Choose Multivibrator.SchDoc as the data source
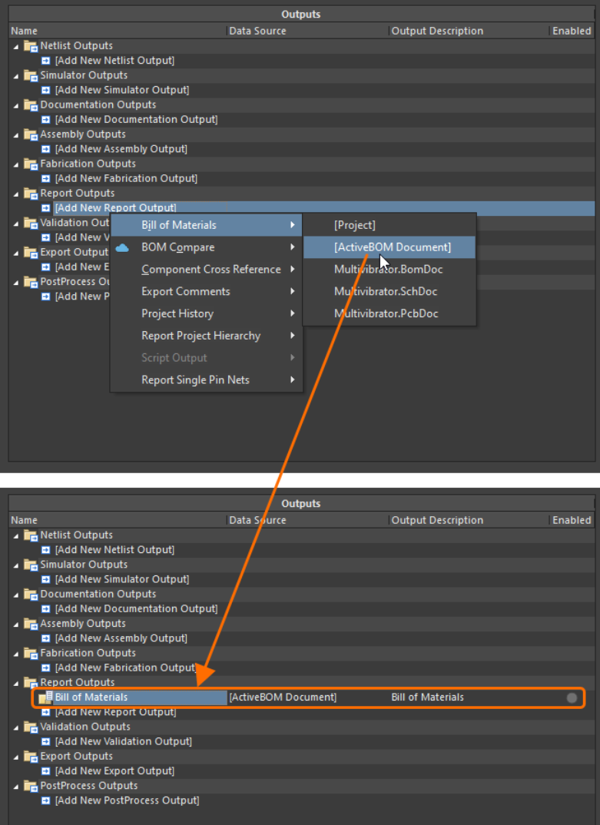This screenshot has width=600, height=825. (x=386, y=291)
